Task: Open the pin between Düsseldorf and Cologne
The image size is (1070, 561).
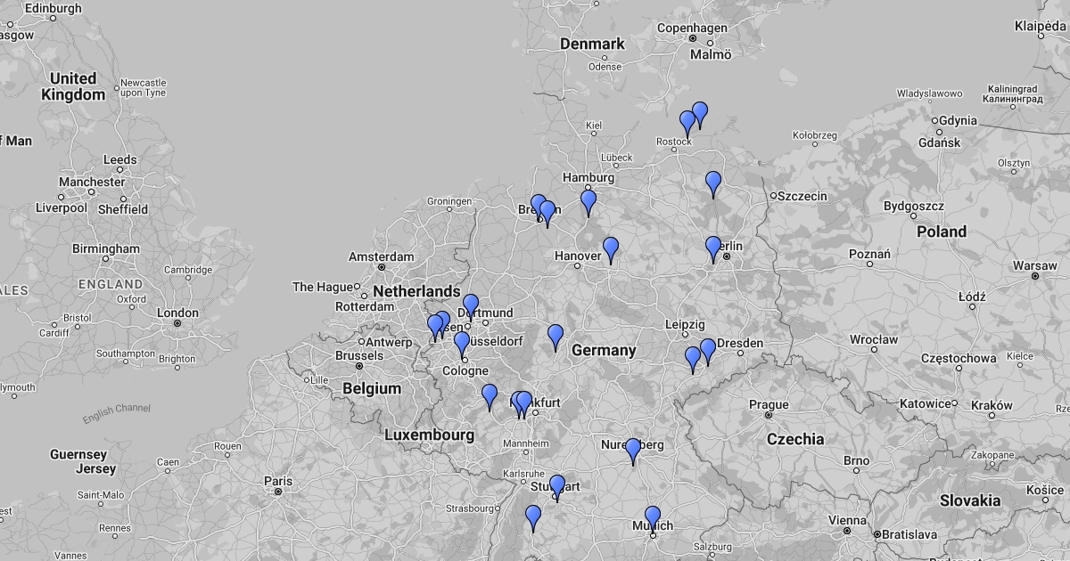Action: pos(462,343)
